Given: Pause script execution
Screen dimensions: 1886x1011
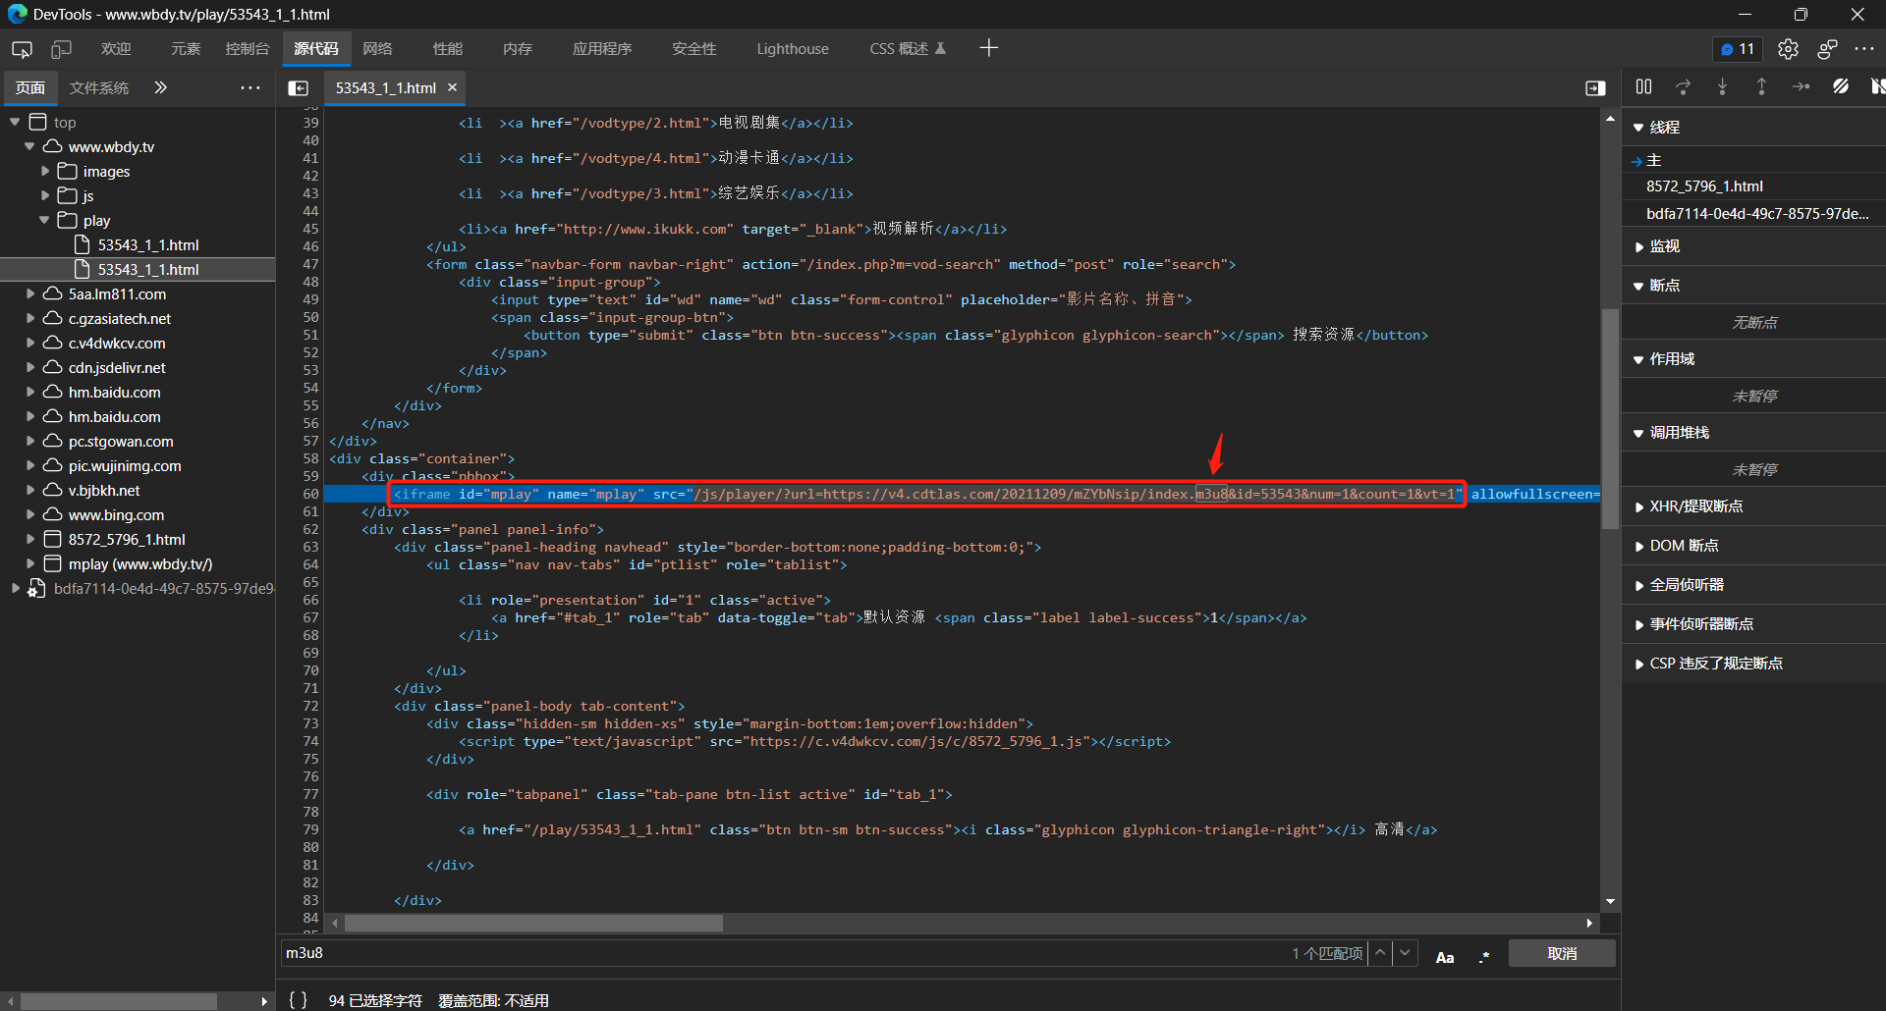Looking at the screenshot, I should (1643, 87).
